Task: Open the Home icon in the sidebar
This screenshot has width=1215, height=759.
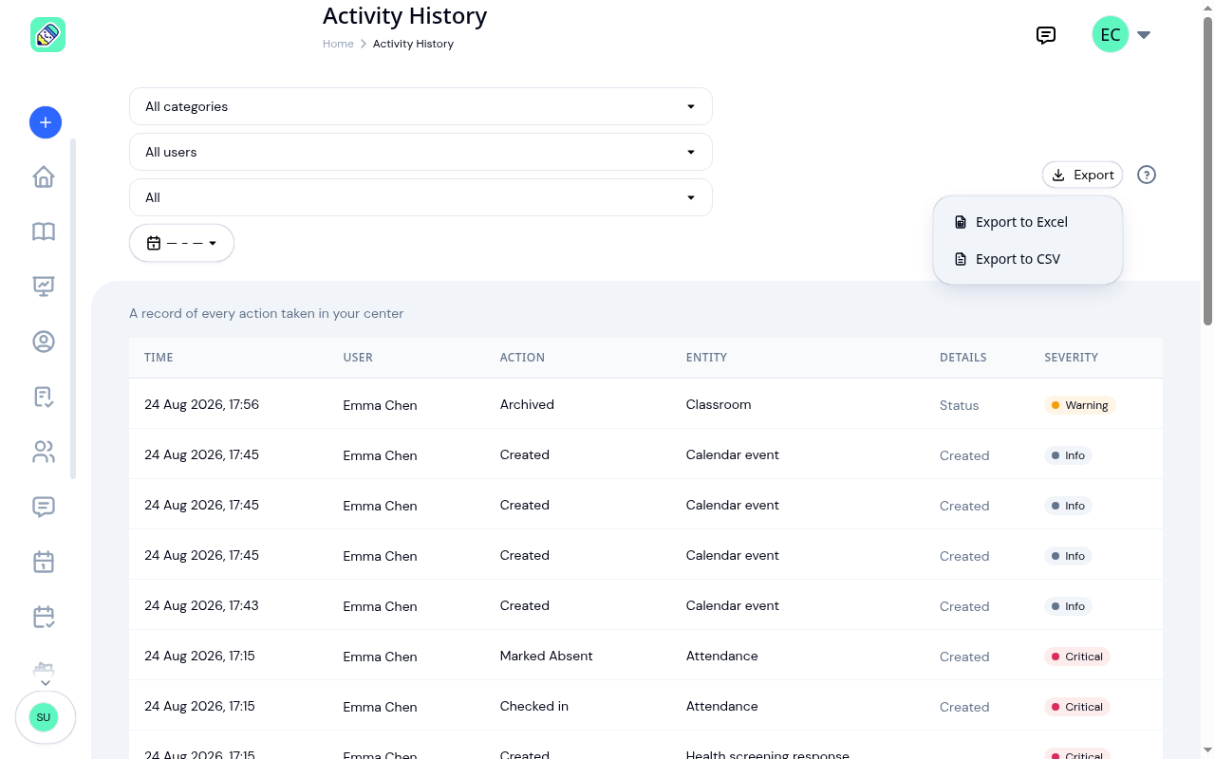Action: point(44,177)
